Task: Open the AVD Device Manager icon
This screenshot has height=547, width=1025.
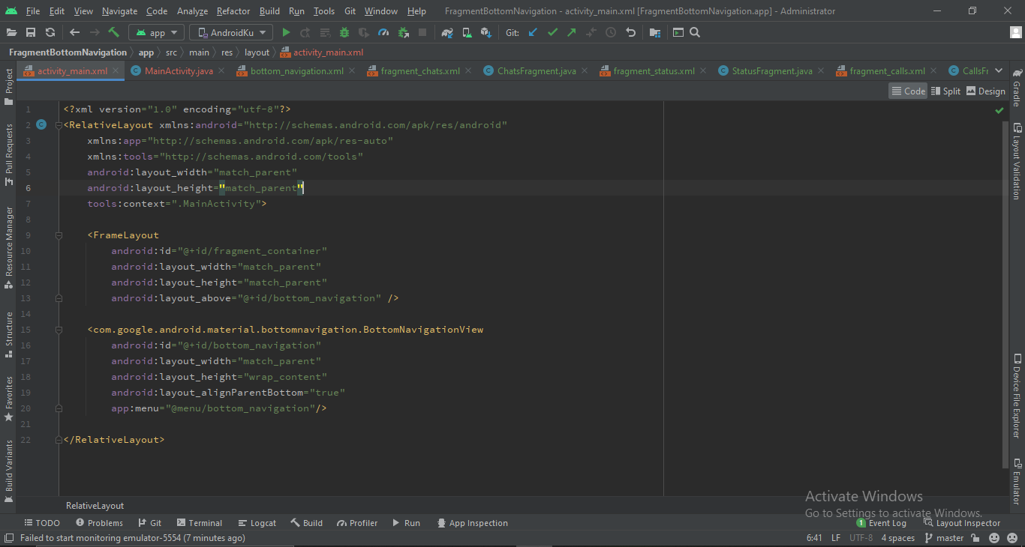Action: 466,32
